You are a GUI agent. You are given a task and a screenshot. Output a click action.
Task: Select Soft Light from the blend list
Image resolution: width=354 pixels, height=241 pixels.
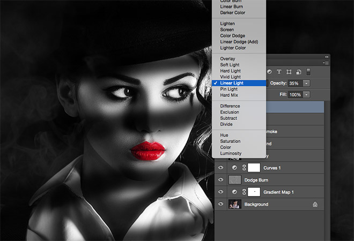[x=230, y=65]
